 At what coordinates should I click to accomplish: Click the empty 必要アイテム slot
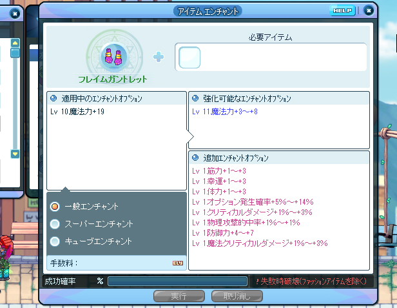[189, 57]
